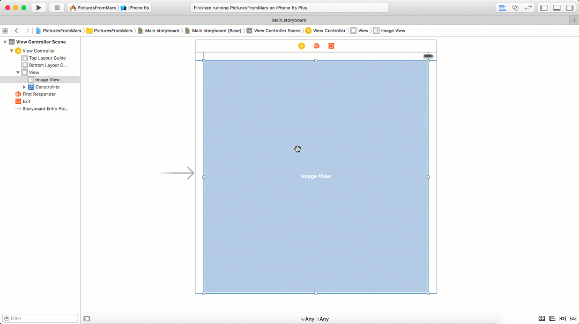Show the Version editor
The height and width of the screenshot is (324, 579).
point(528,8)
